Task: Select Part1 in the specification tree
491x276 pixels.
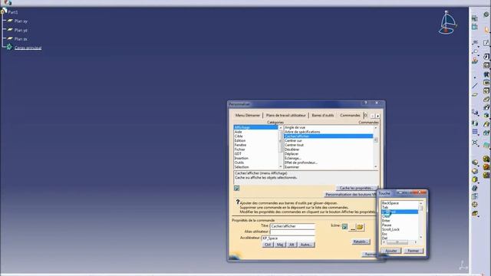Action: point(13,12)
